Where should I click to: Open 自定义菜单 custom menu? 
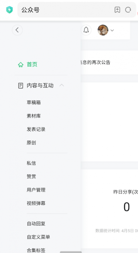[38, 237]
